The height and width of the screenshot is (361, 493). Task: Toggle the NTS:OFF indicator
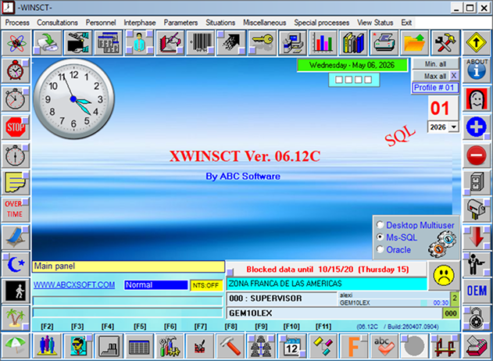tap(205, 285)
